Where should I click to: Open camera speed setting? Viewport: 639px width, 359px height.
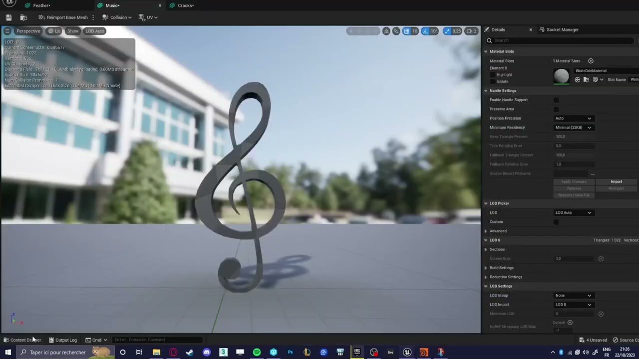tap(471, 31)
